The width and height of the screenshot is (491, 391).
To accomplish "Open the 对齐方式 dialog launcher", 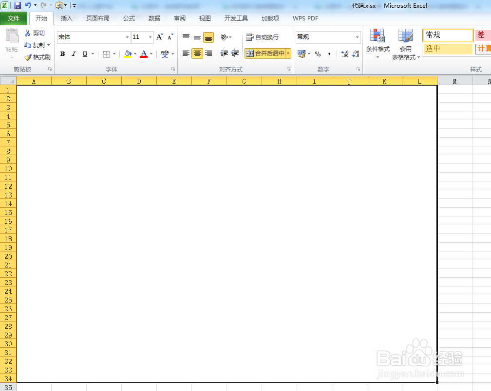I will (288, 69).
